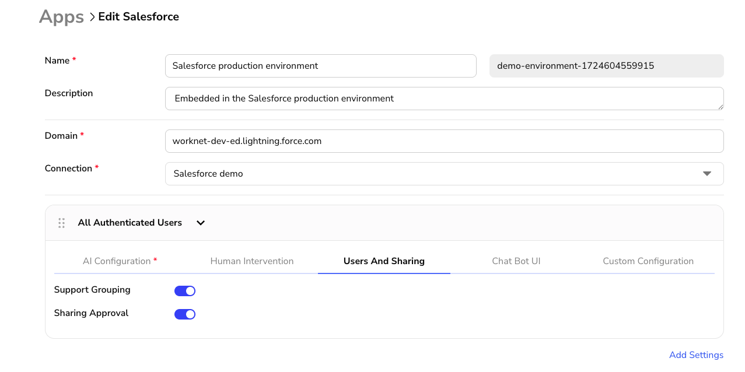745x372 pixels.
Task: Go to the Chat Bot UI tab
Action: click(516, 261)
